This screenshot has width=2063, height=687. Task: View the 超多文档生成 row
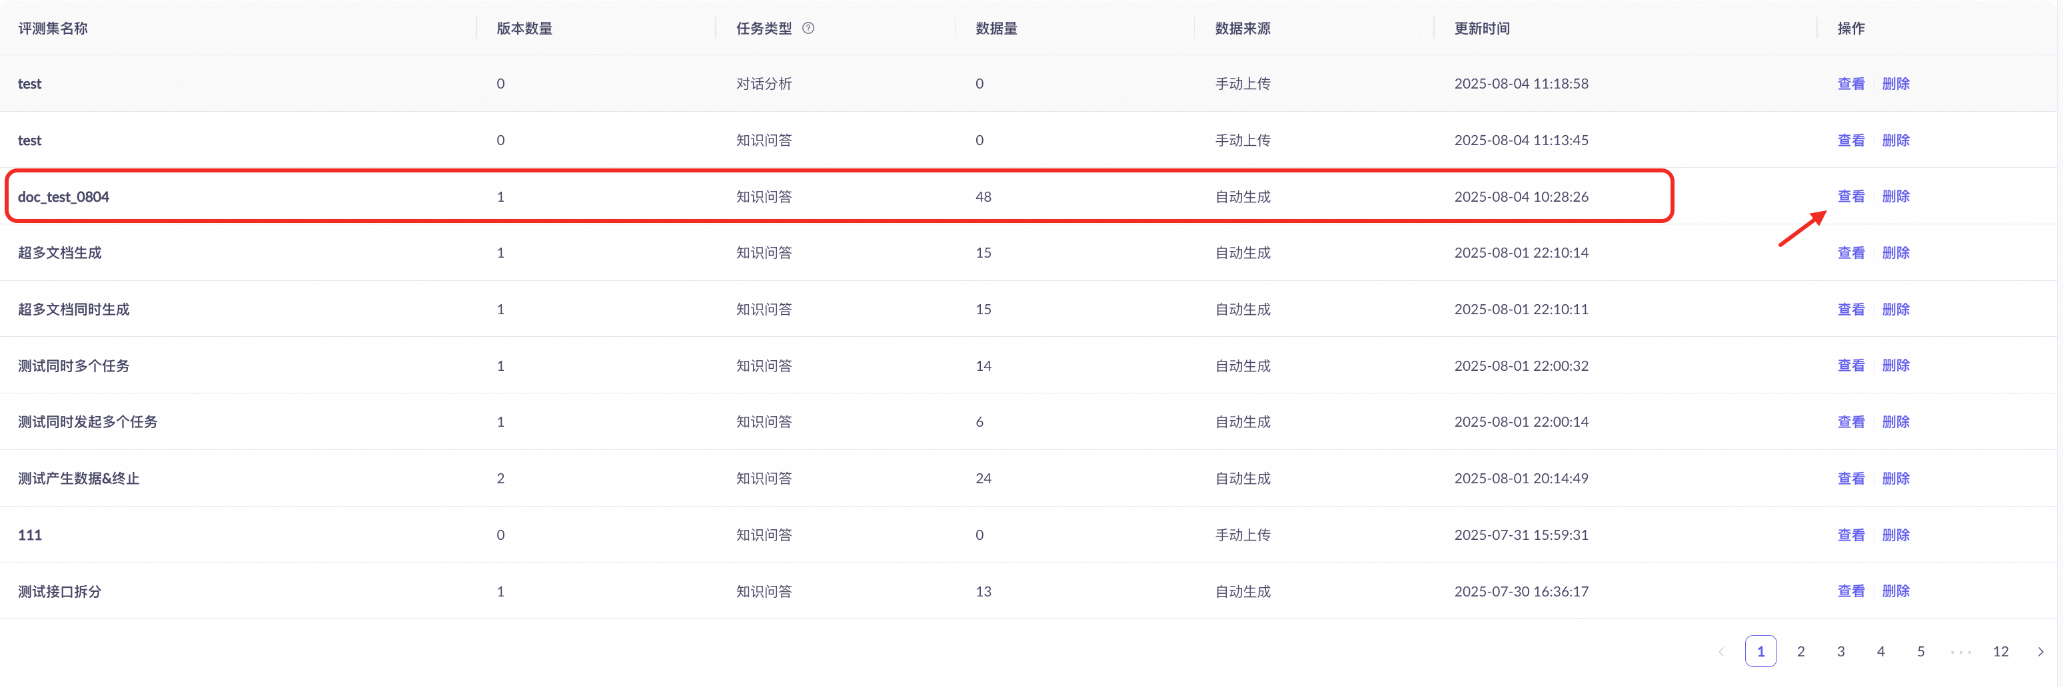[x=1851, y=253]
